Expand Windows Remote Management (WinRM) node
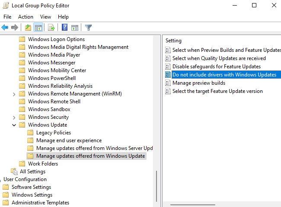 coord(14,94)
